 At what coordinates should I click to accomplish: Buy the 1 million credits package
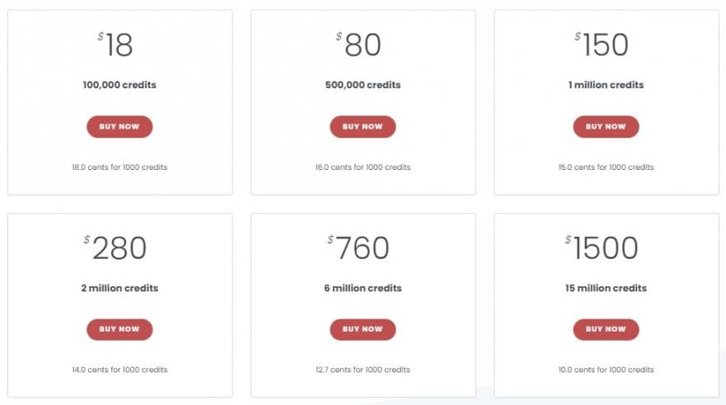click(606, 127)
